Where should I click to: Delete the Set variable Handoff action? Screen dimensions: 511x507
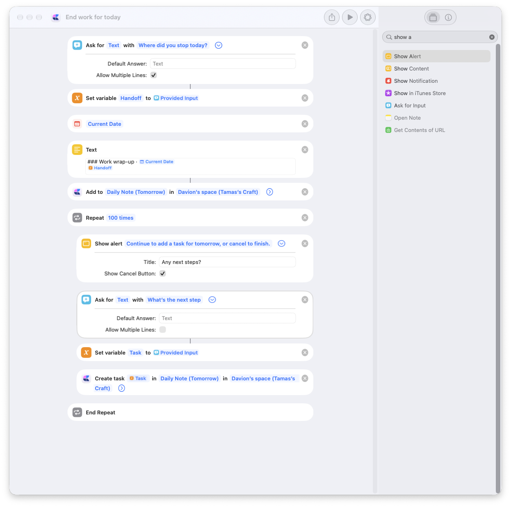pyautogui.click(x=305, y=98)
